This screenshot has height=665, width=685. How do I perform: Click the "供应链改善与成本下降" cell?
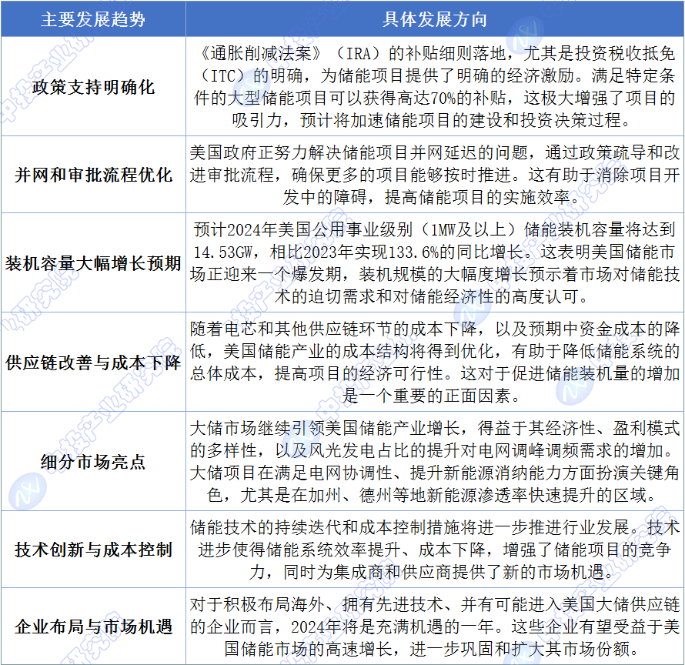[92, 363]
